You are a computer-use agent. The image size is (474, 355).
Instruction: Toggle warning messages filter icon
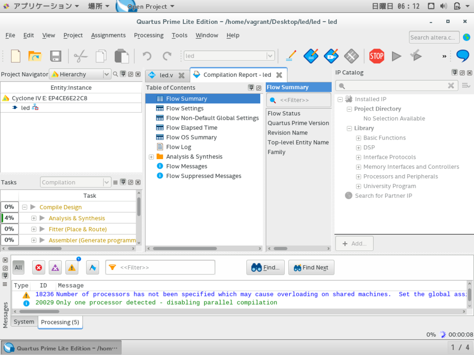click(x=72, y=268)
